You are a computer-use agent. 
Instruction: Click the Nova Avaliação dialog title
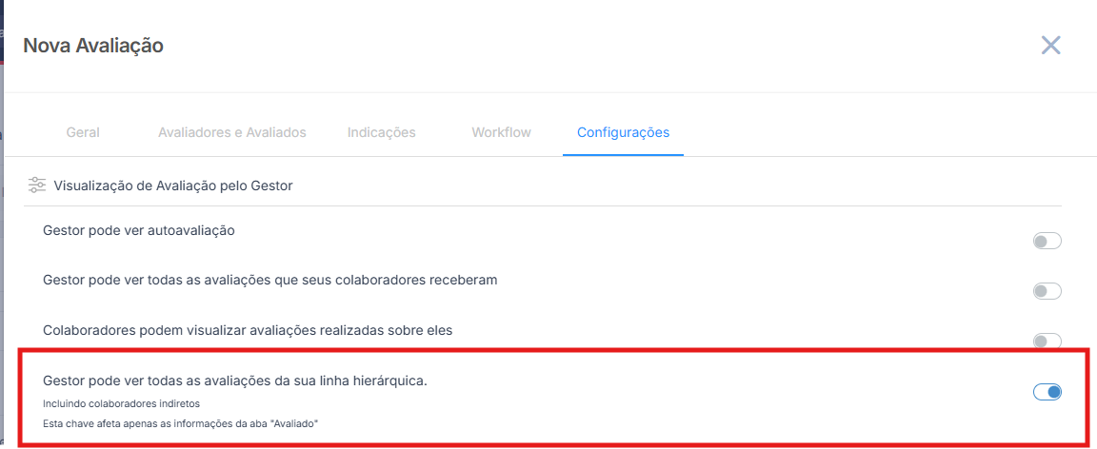[93, 46]
